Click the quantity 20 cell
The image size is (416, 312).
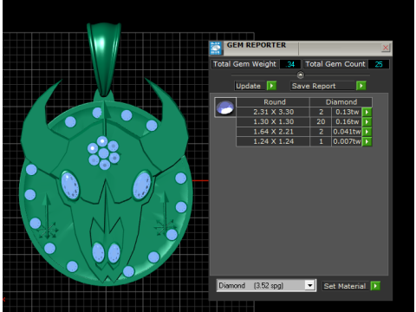[x=321, y=122]
